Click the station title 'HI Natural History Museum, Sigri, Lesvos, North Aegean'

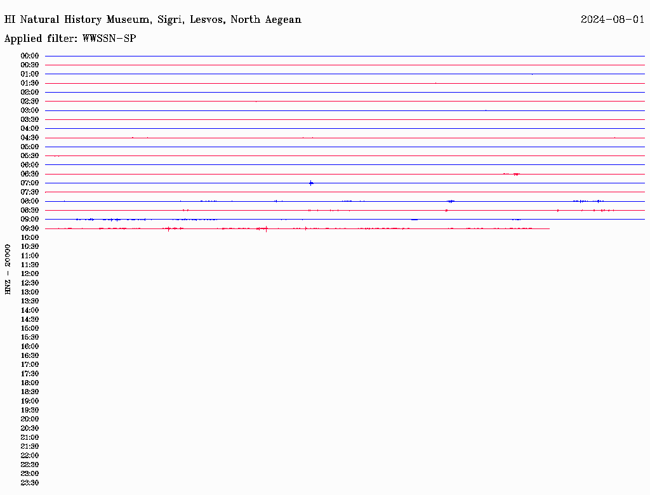click(x=152, y=20)
